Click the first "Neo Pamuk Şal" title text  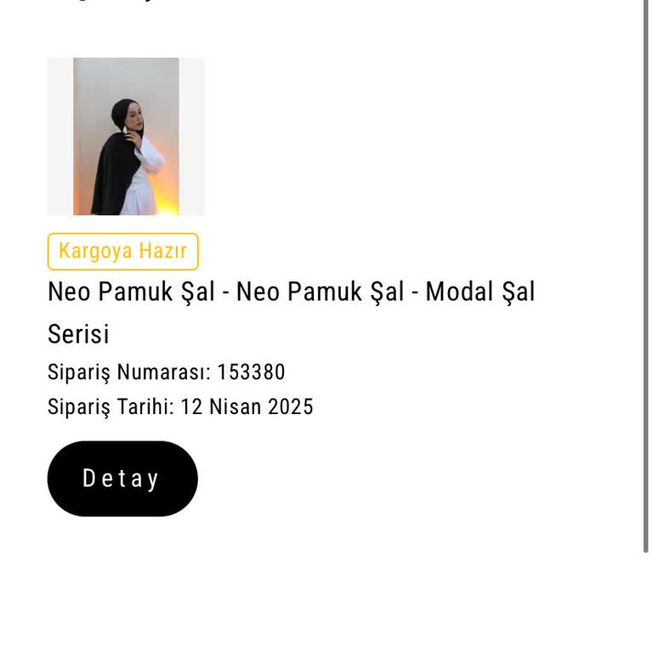pos(131,292)
